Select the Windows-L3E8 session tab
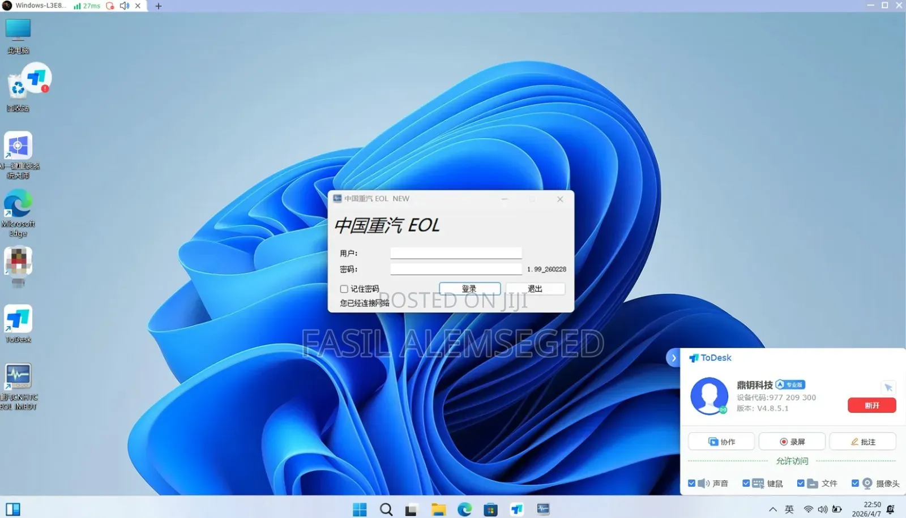This screenshot has width=906, height=518. pyautogui.click(x=40, y=6)
